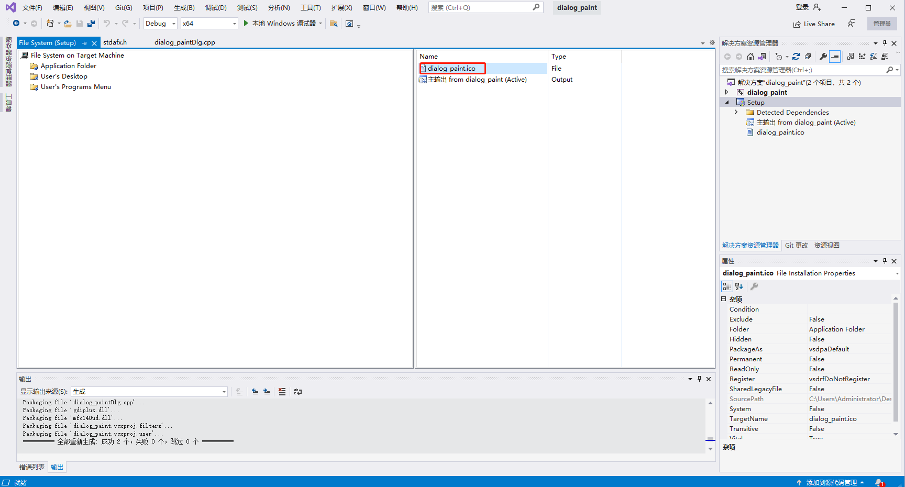Click the Home icon in Solution Explorer
This screenshot has height=487, width=905.
tap(751, 57)
